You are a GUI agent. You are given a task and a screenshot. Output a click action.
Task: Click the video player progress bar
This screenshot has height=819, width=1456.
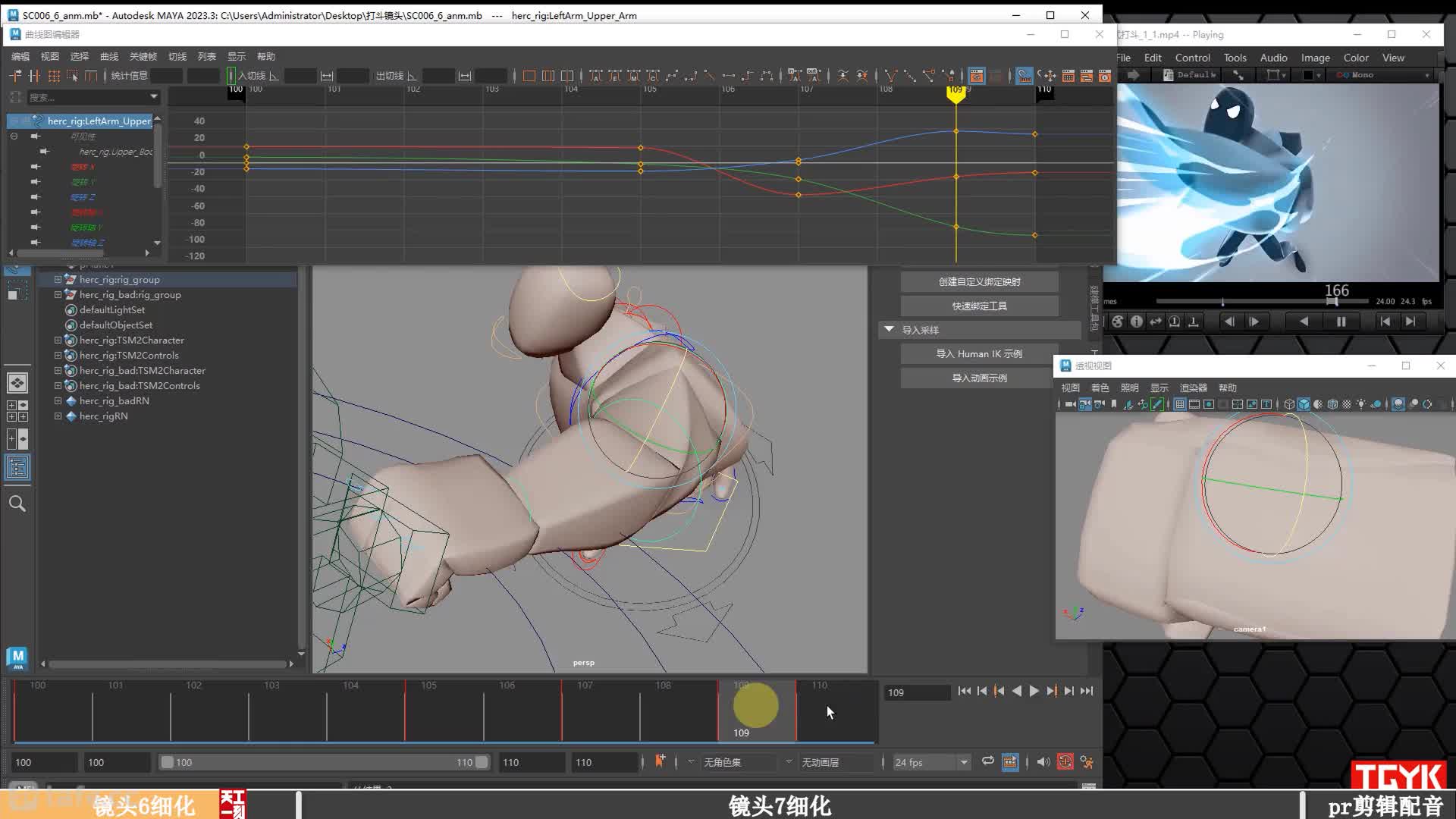point(1262,301)
